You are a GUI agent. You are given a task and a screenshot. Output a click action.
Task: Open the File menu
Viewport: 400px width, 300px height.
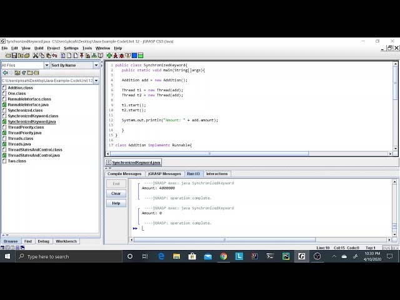(4, 48)
